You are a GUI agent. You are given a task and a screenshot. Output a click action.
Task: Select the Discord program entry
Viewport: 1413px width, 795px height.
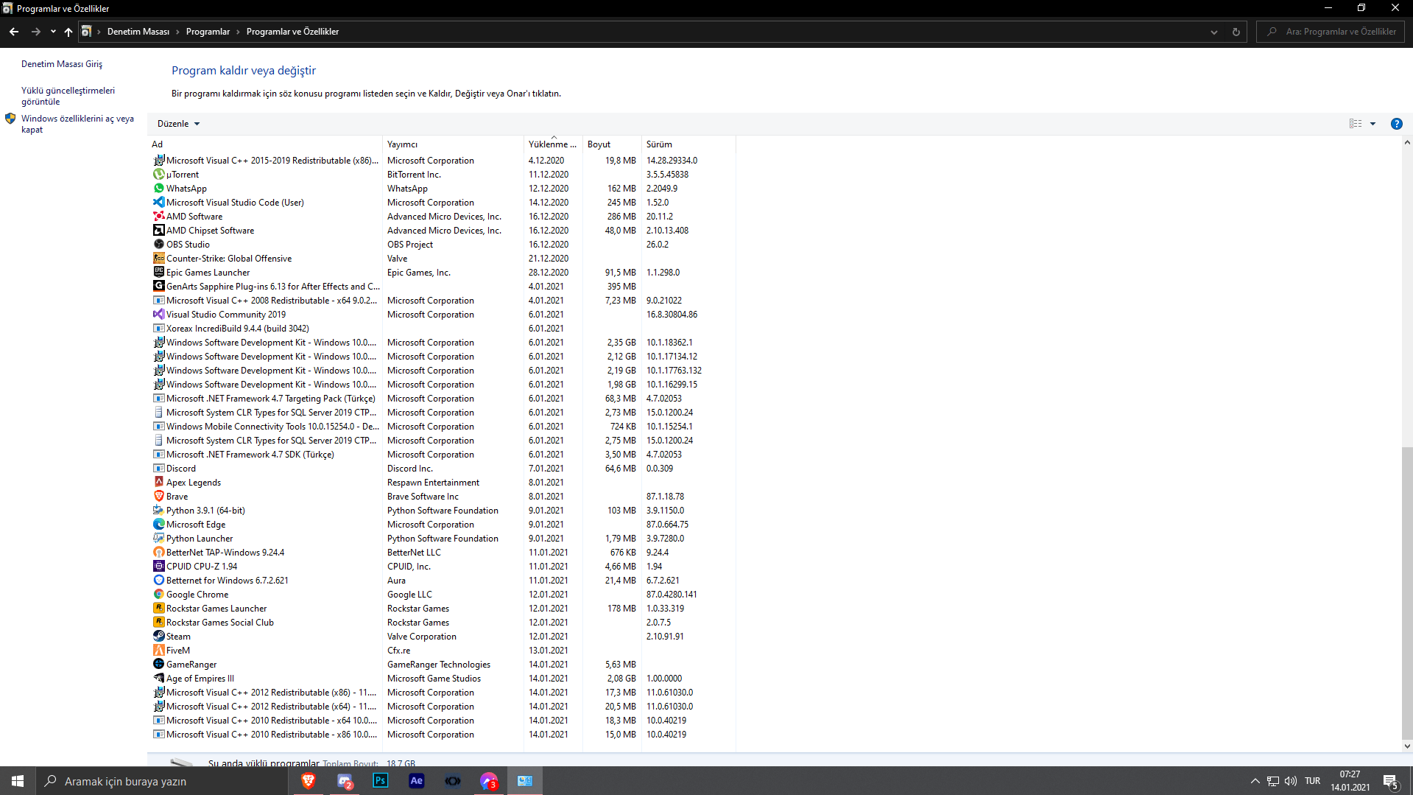click(442, 469)
